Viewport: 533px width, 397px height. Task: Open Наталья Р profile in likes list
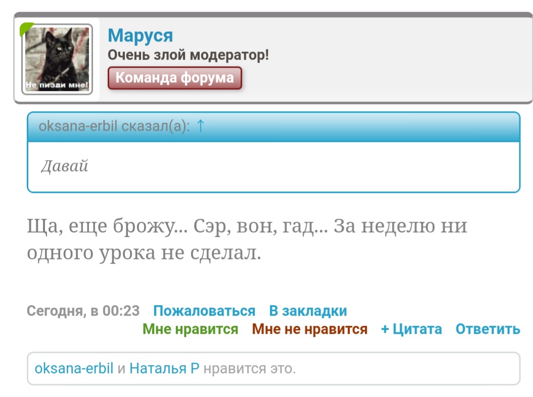[164, 368]
